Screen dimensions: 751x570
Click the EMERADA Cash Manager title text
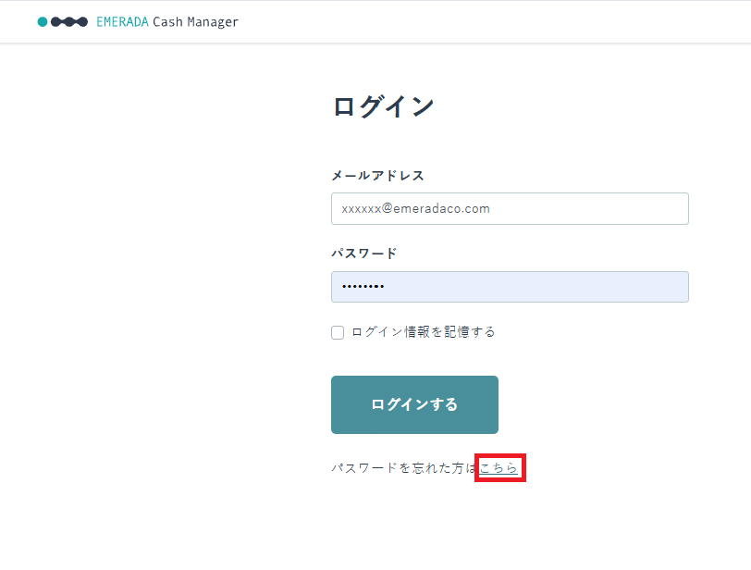pos(167,22)
